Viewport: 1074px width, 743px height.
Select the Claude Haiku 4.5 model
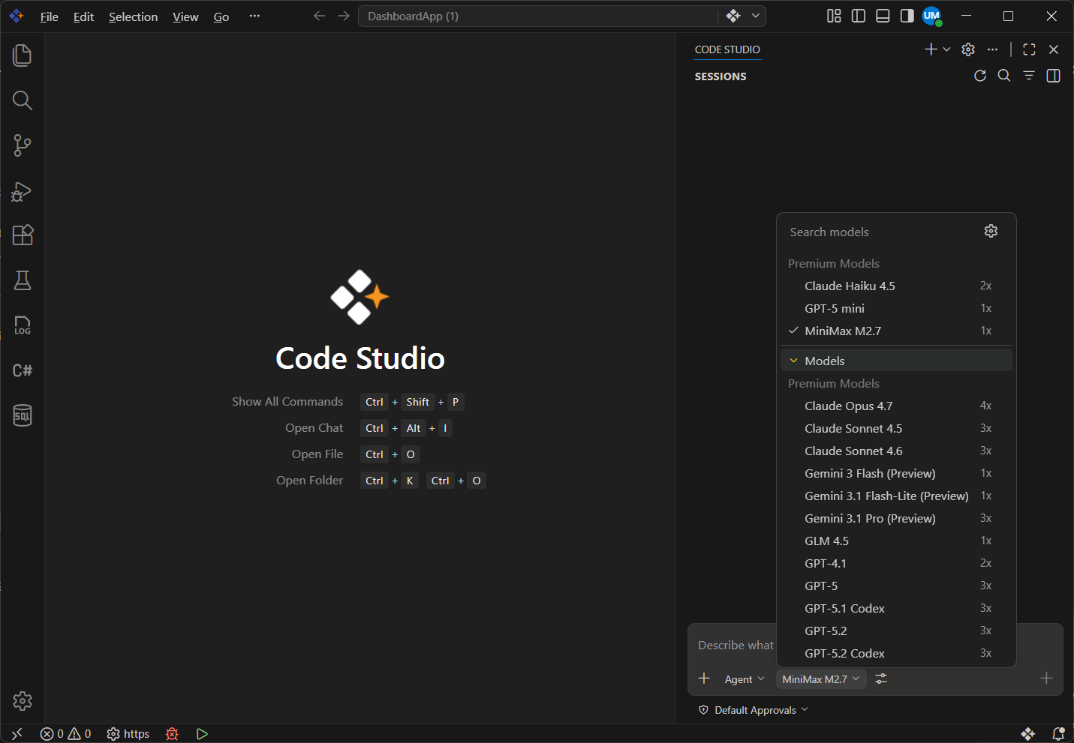897,286
